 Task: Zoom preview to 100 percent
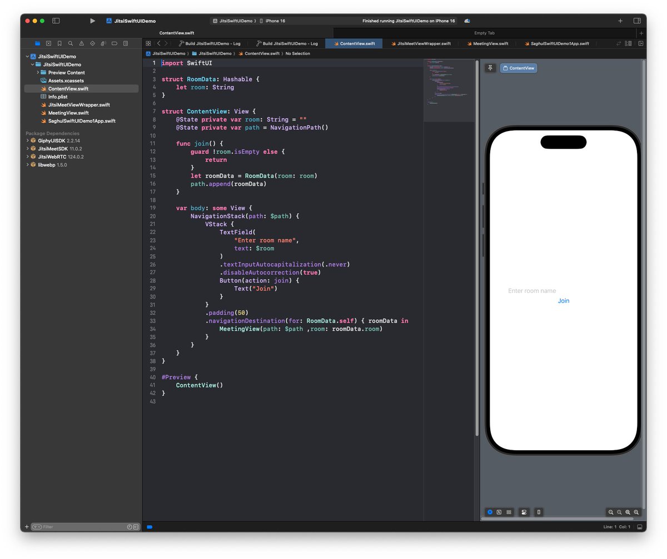[x=619, y=512]
